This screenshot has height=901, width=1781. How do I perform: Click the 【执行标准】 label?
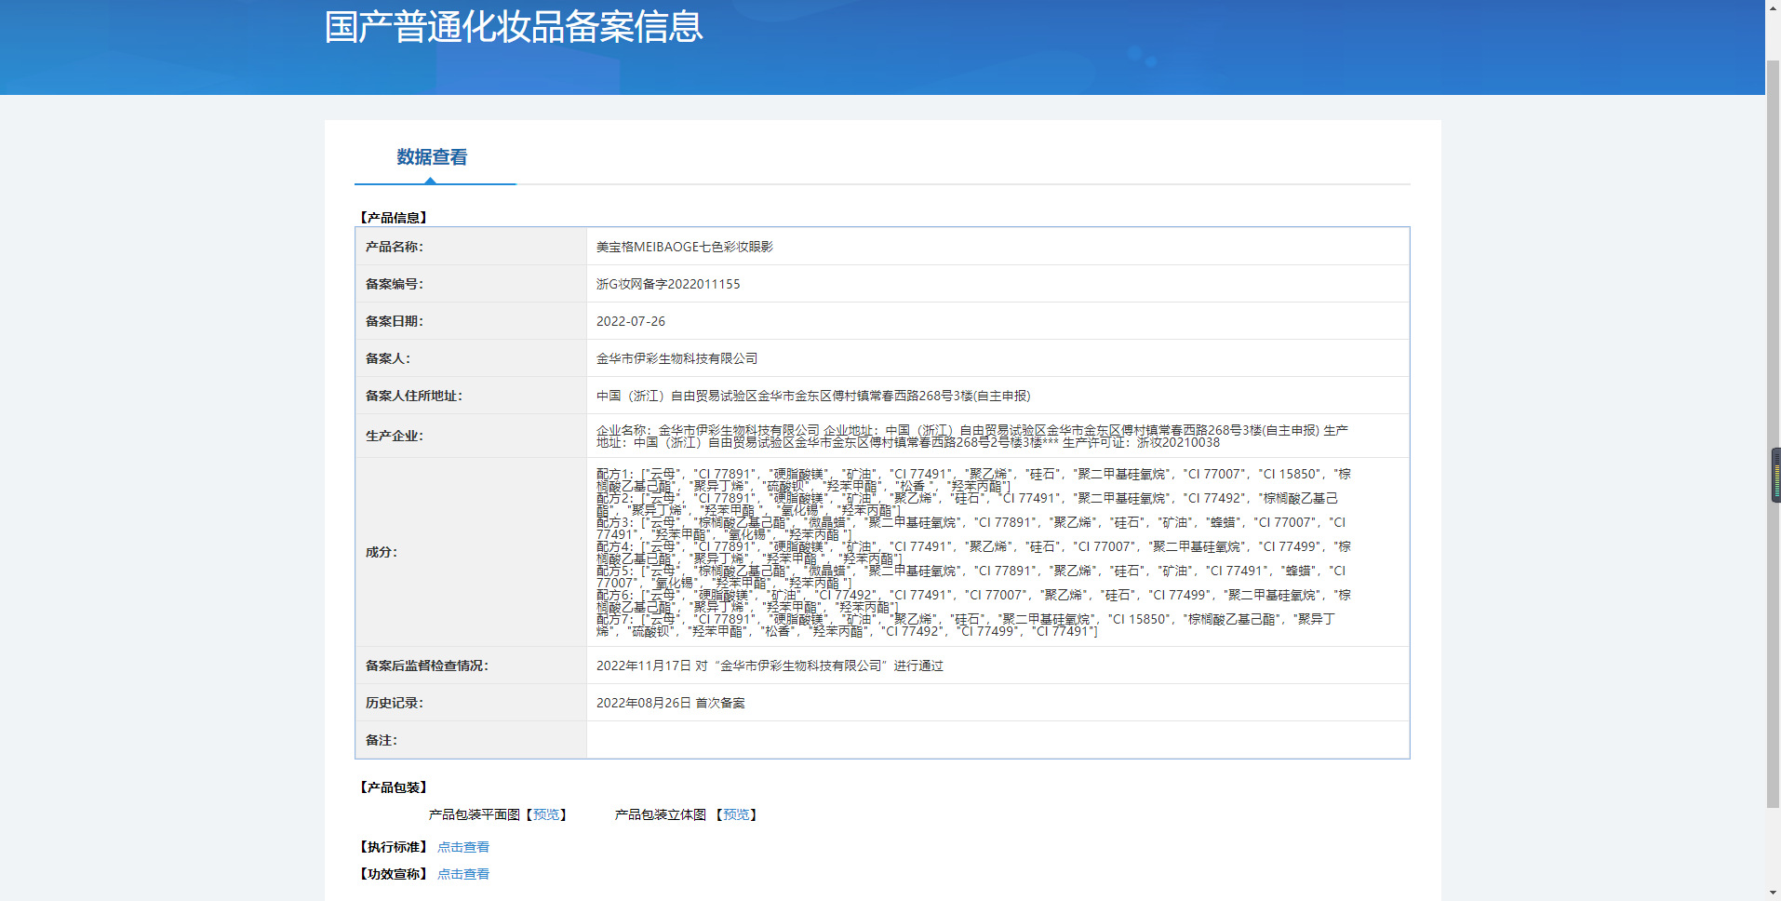(393, 847)
